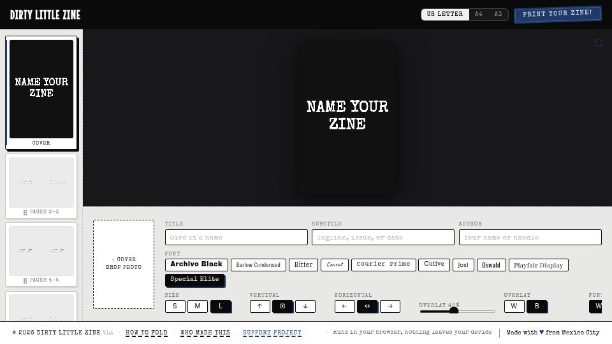612x344 pixels.
Task: Choose Special Elite font
Action: [194, 280]
